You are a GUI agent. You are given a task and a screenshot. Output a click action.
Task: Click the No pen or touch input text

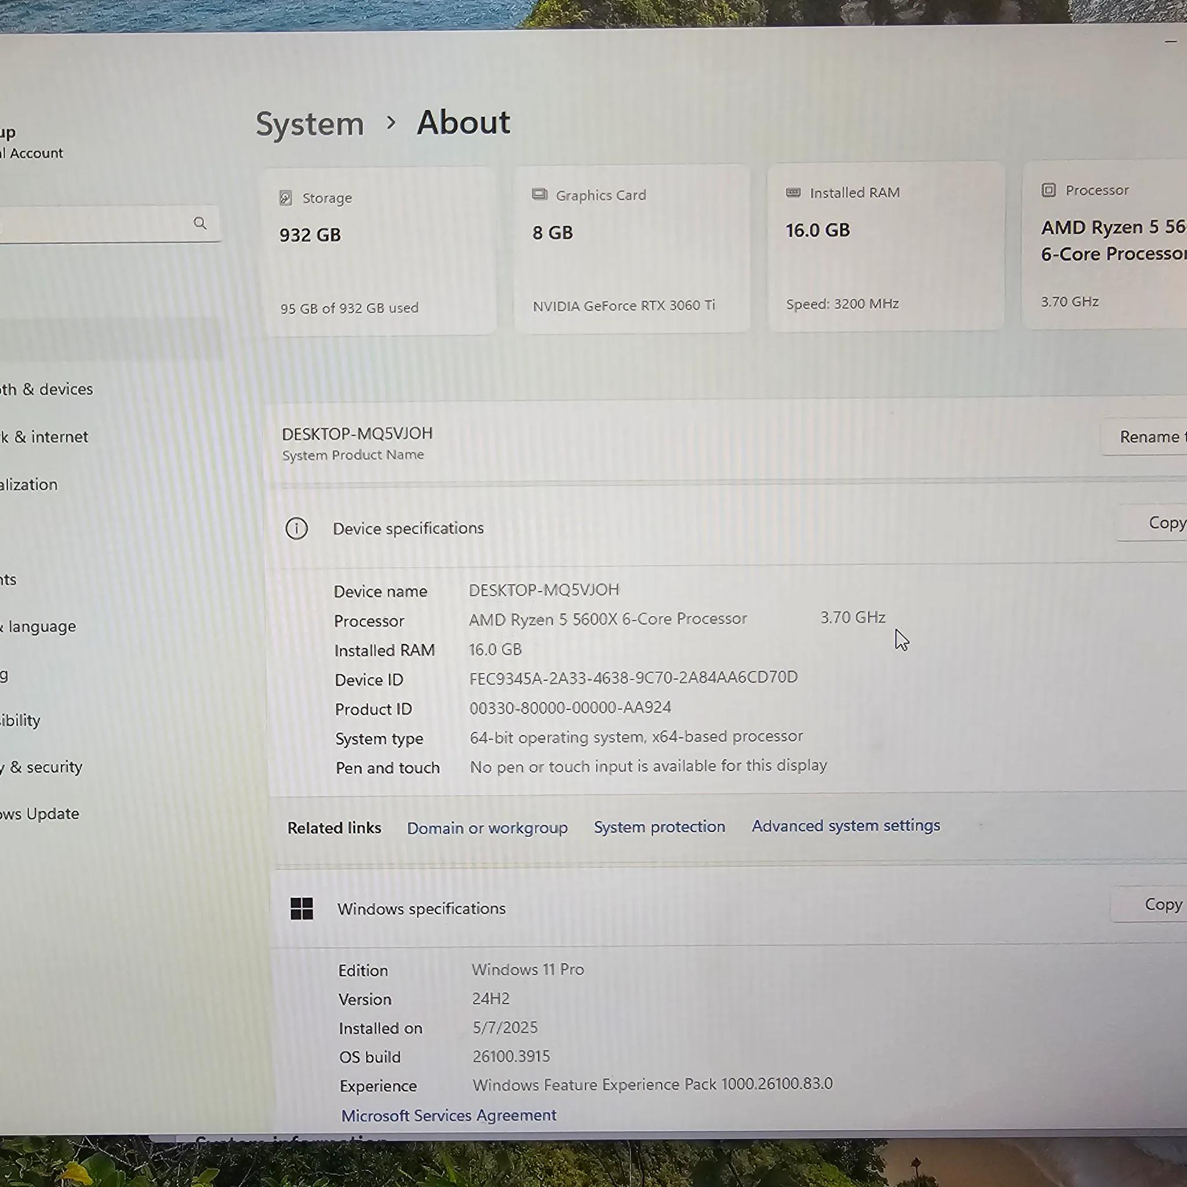click(648, 766)
